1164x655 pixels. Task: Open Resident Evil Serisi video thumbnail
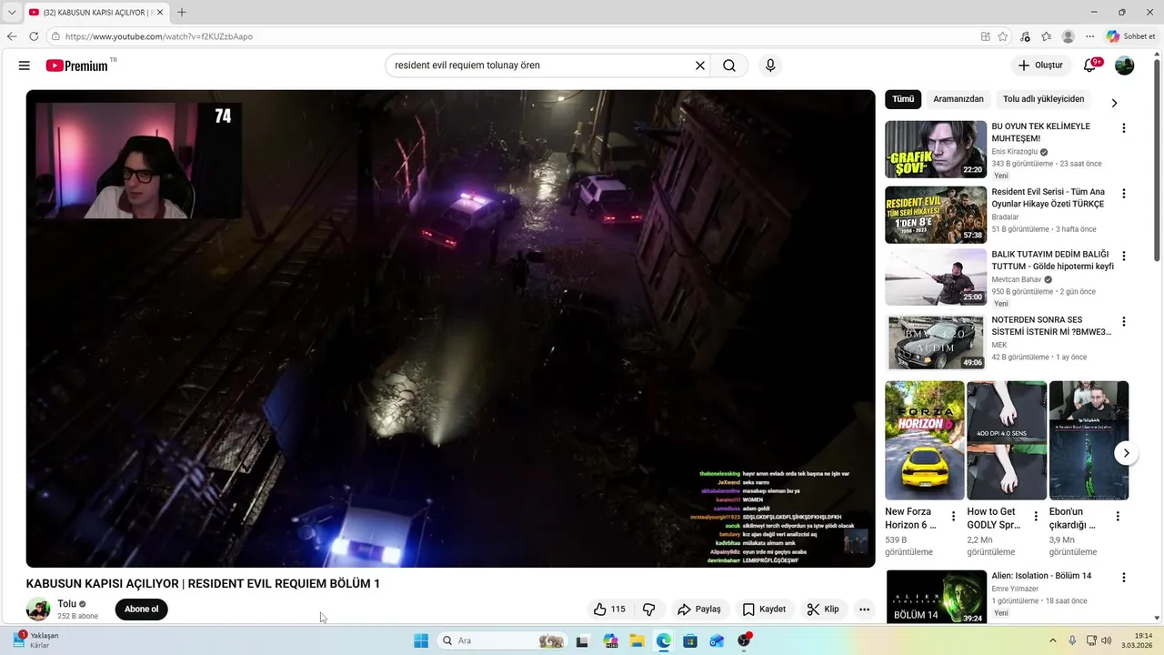click(936, 215)
